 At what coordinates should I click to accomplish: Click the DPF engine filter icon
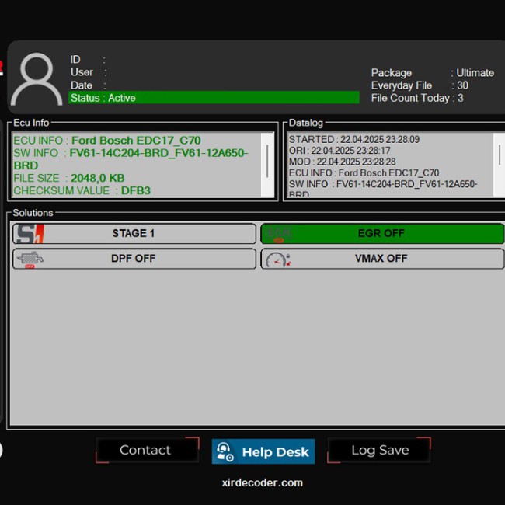(30, 259)
